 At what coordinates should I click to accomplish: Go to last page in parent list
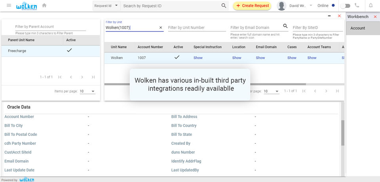pyautogui.click(x=93, y=77)
